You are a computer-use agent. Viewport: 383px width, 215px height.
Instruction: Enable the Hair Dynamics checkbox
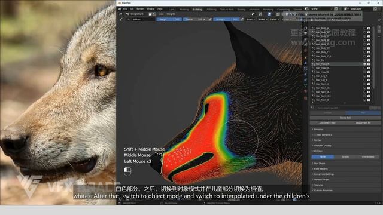pos(315,135)
